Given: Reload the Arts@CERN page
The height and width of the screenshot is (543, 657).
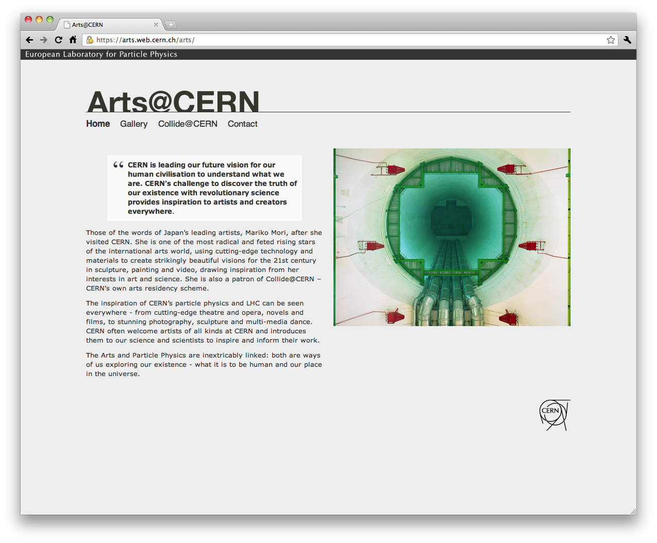Looking at the screenshot, I should [x=58, y=40].
